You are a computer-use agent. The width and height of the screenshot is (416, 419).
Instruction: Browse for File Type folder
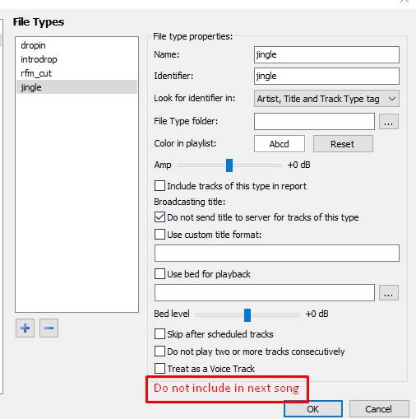389,121
